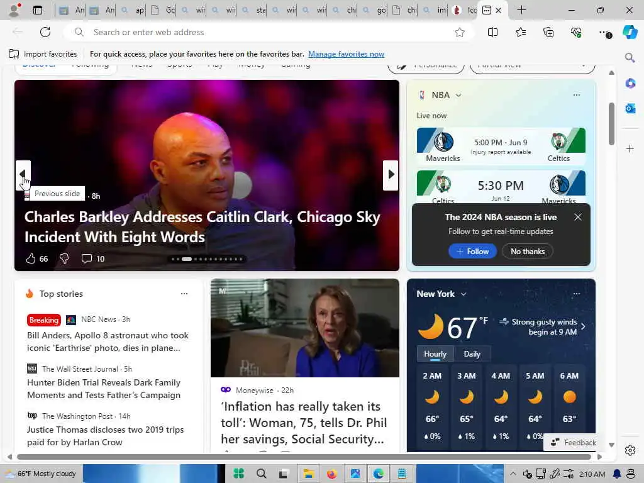Open taskbar weather widget
Viewport: 644px width, 483px height.
tap(41, 474)
